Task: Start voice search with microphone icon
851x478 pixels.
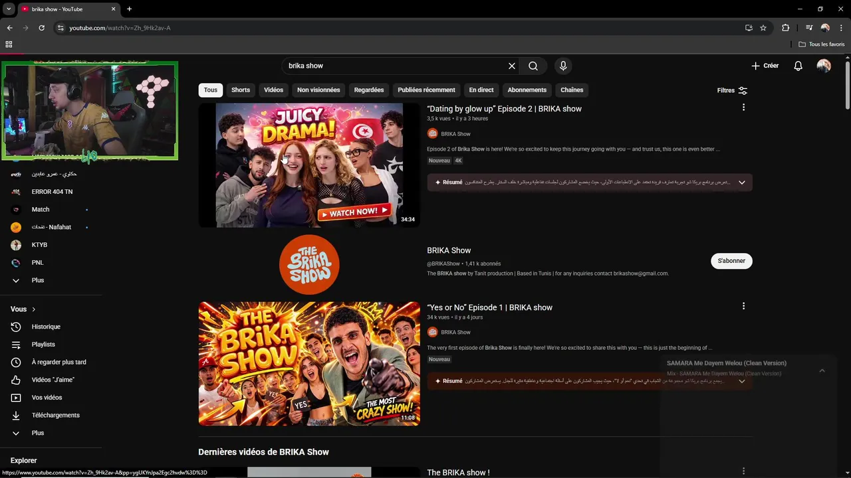Action: point(563,66)
